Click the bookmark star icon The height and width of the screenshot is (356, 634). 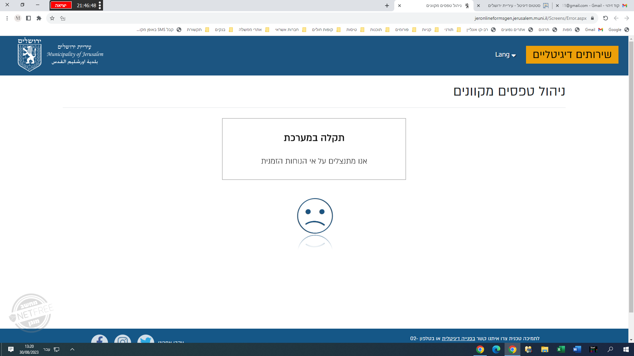tap(52, 18)
